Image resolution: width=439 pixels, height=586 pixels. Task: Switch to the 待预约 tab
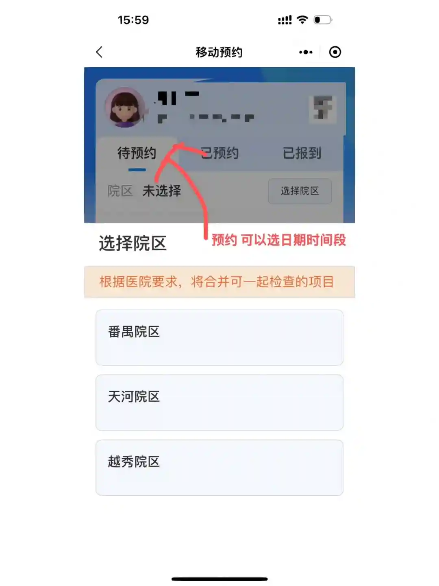coord(137,153)
